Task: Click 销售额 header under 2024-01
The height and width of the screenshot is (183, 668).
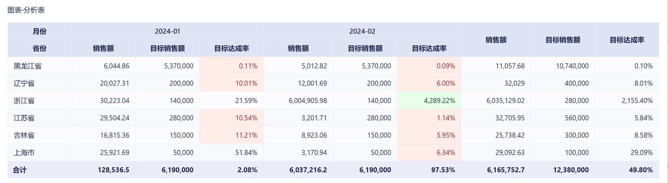Action: (x=103, y=49)
